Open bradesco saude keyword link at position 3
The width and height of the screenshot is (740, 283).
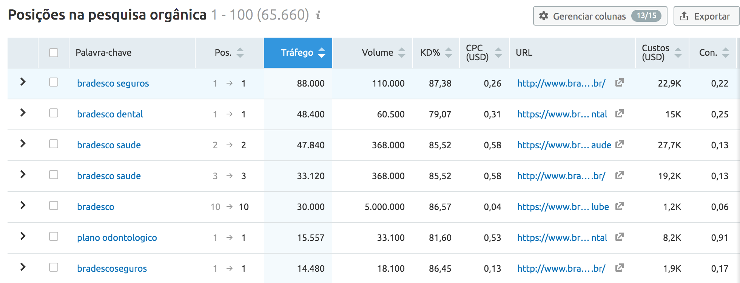(x=109, y=176)
